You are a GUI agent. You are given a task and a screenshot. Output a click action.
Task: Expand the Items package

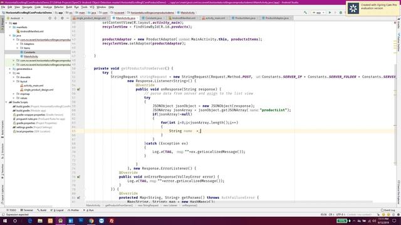(18, 48)
